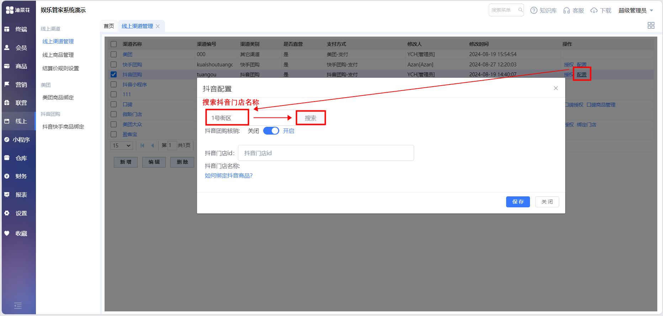Go to previous page using pagination arrow
The image size is (663, 316).
click(153, 145)
